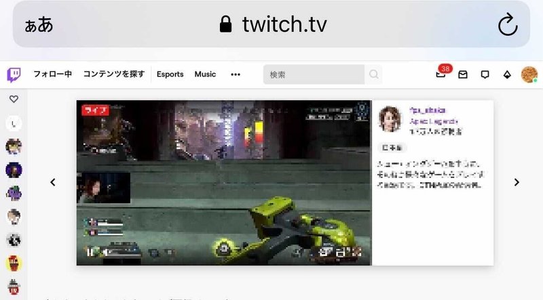Image resolution: width=543 pixels, height=300 pixels.
Task: Open sidebar channel with dark blue avatar
Action: point(14,170)
